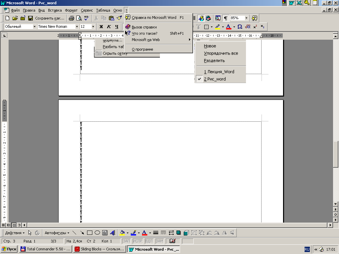
Task: Open the Формат menu
Action: (x=71, y=10)
